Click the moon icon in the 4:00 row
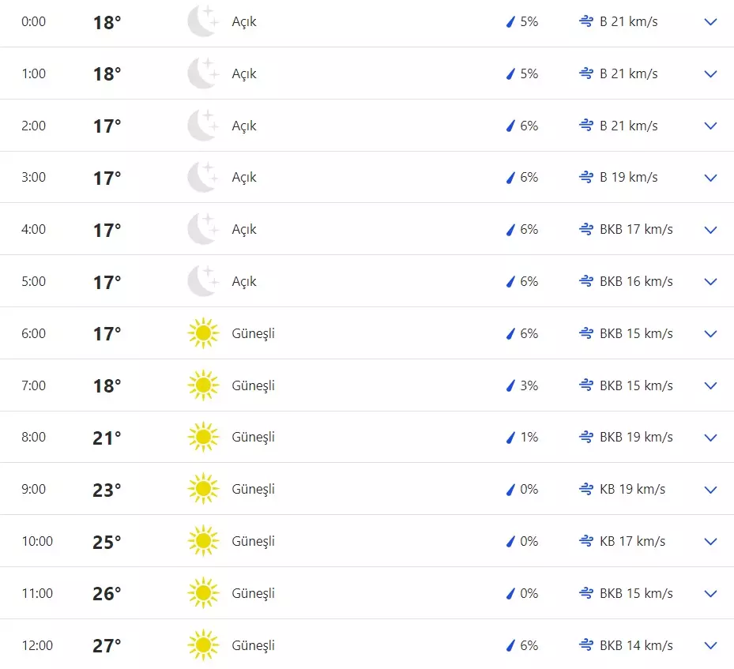The height and width of the screenshot is (669, 734). tap(202, 229)
